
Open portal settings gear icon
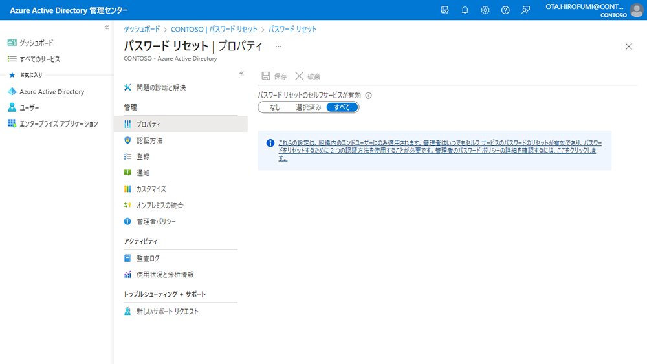[485, 10]
